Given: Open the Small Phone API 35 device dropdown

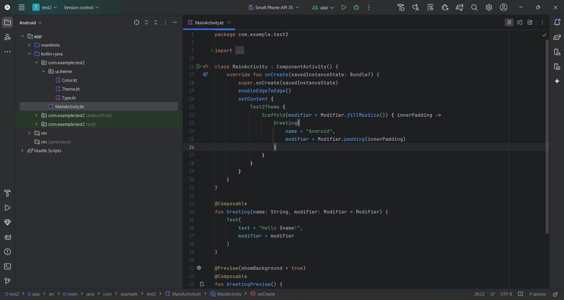Looking at the screenshot, I should (x=273, y=7).
